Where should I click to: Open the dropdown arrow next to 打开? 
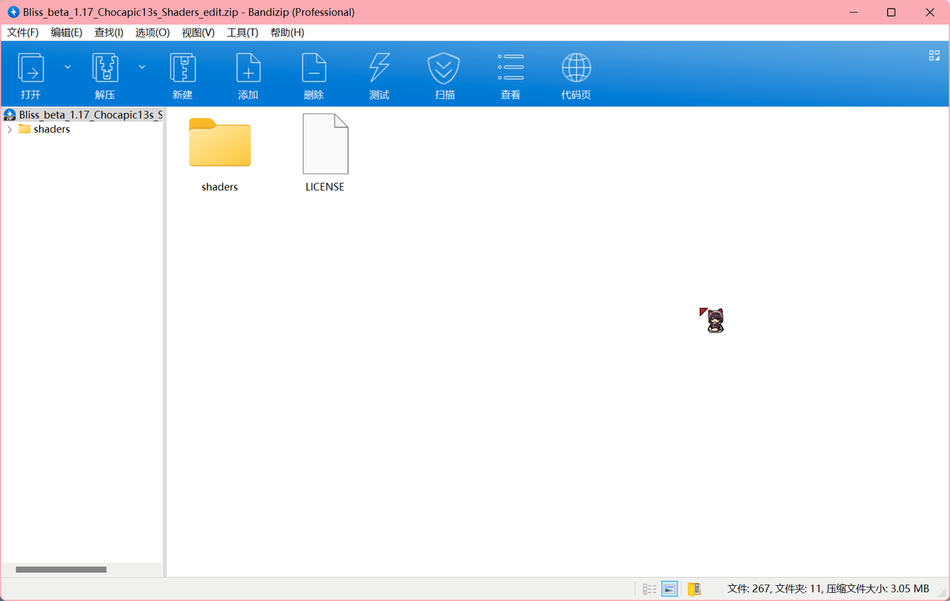point(68,67)
